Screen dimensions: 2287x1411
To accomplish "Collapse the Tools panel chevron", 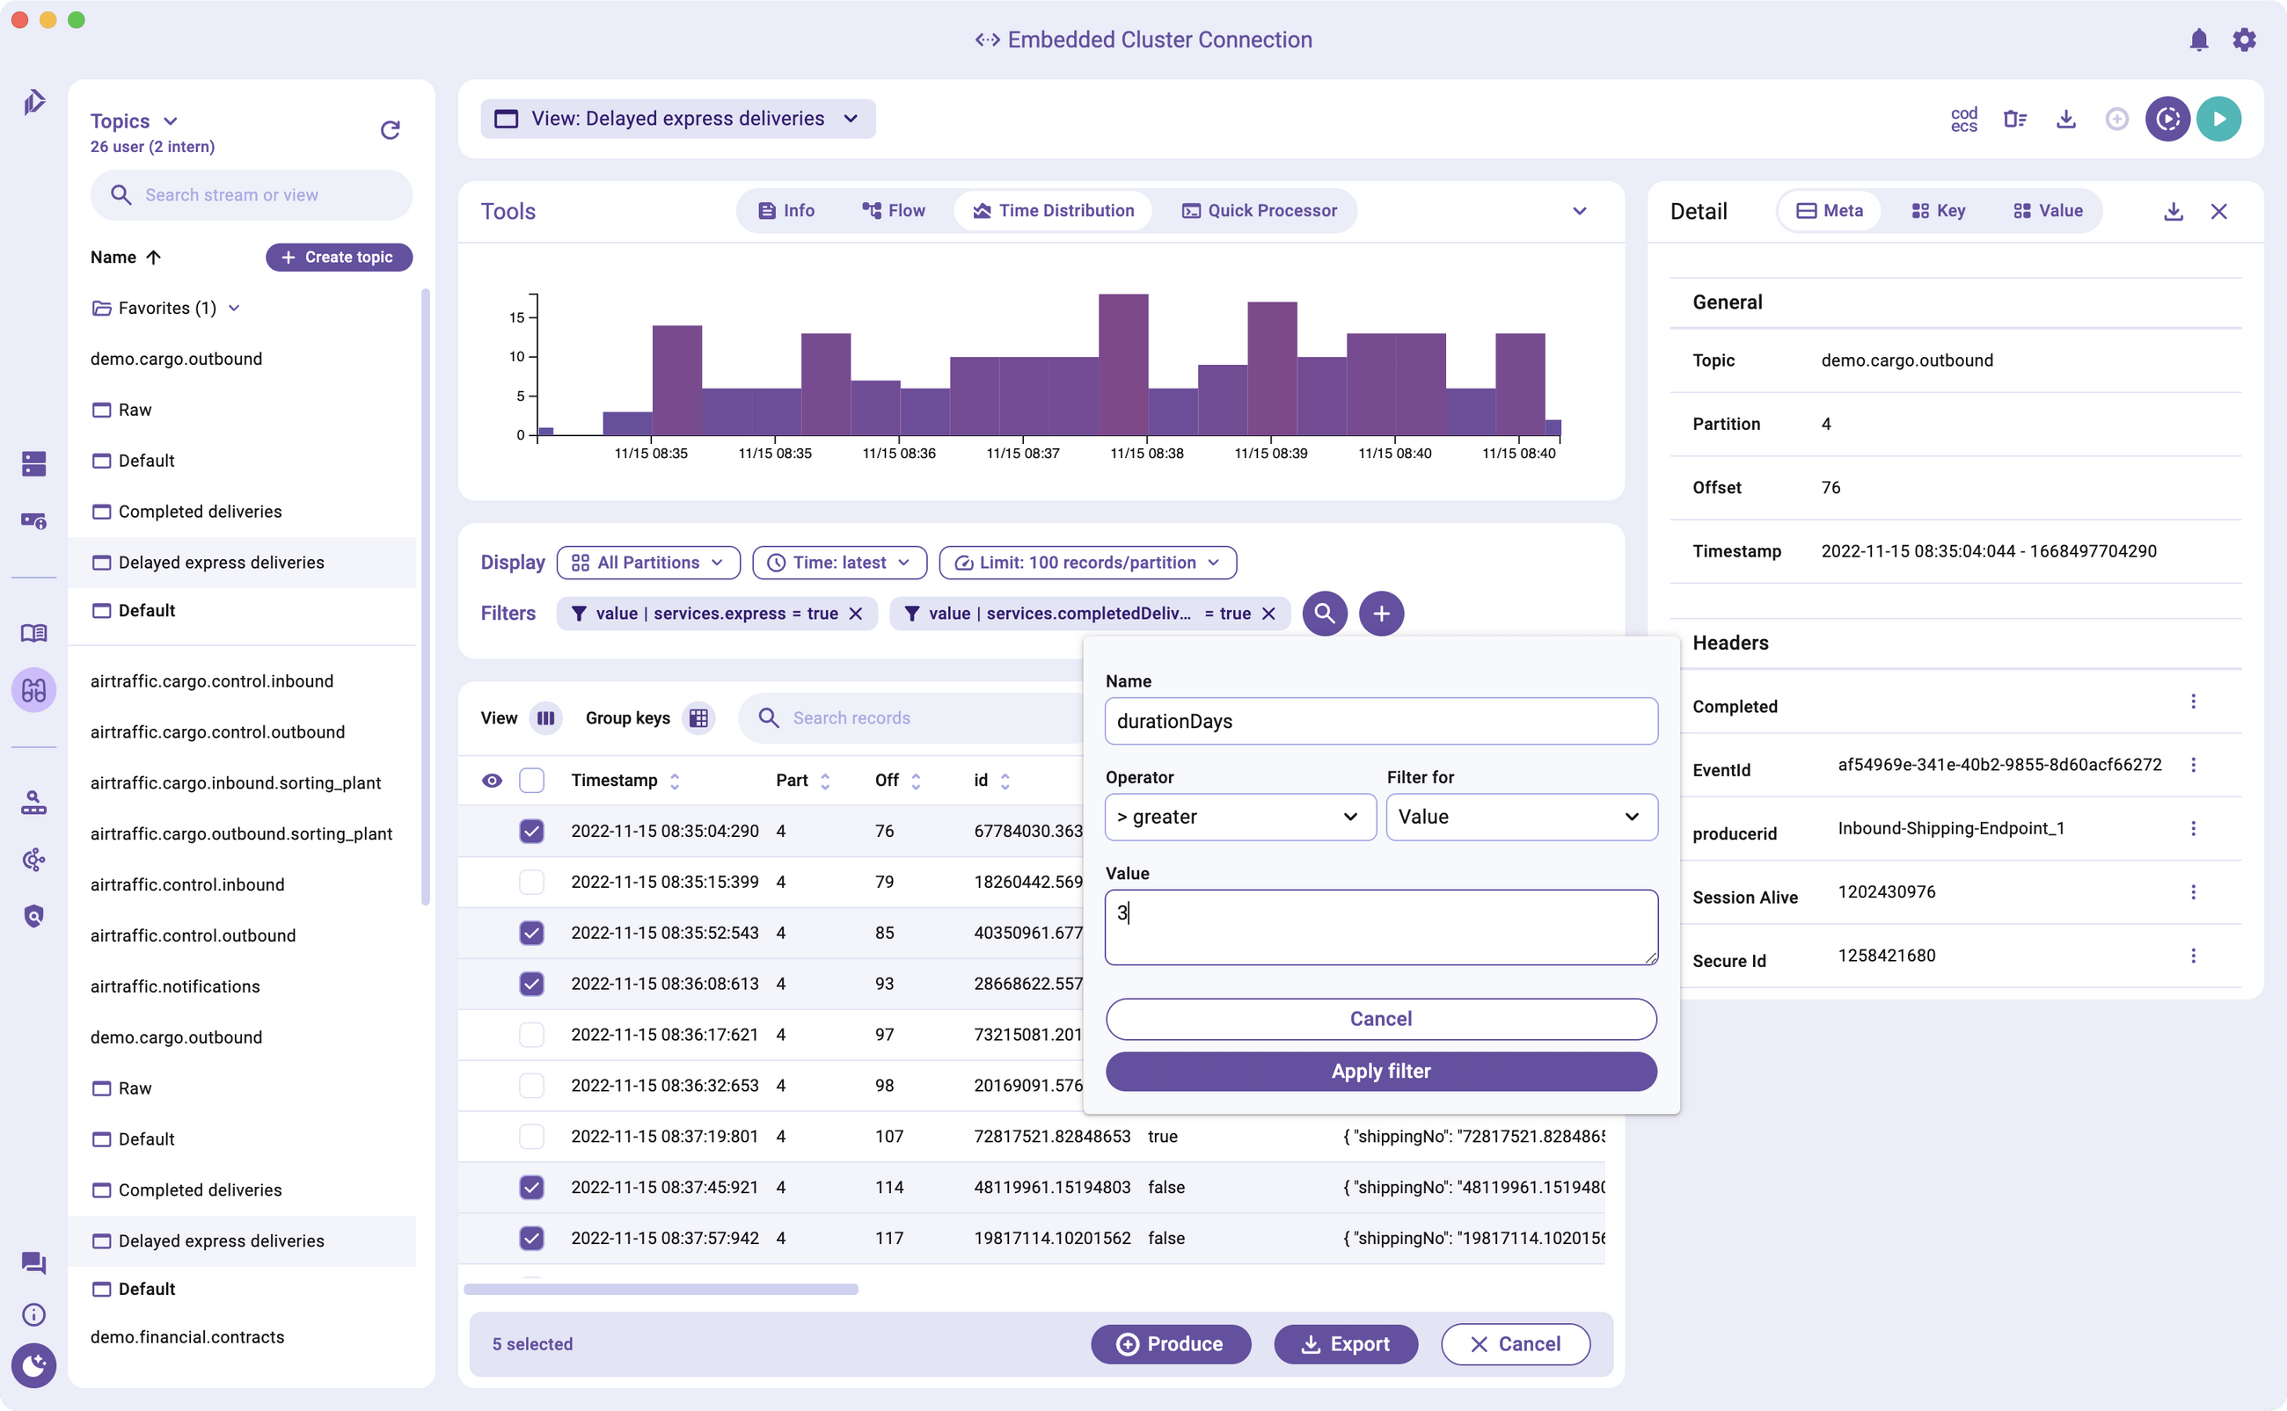I will [x=1580, y=212].
